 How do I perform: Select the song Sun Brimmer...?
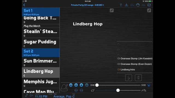tap(41, 62)
